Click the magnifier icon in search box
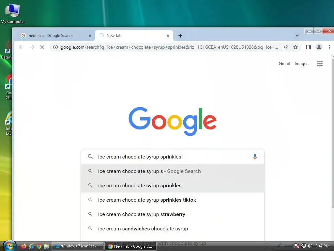This screenshot has height=251, width=334. (x=90, y=157)
